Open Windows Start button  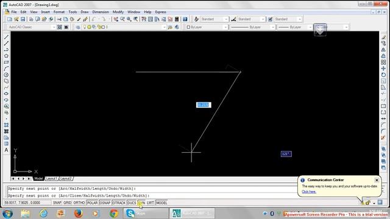pos(7,214)
